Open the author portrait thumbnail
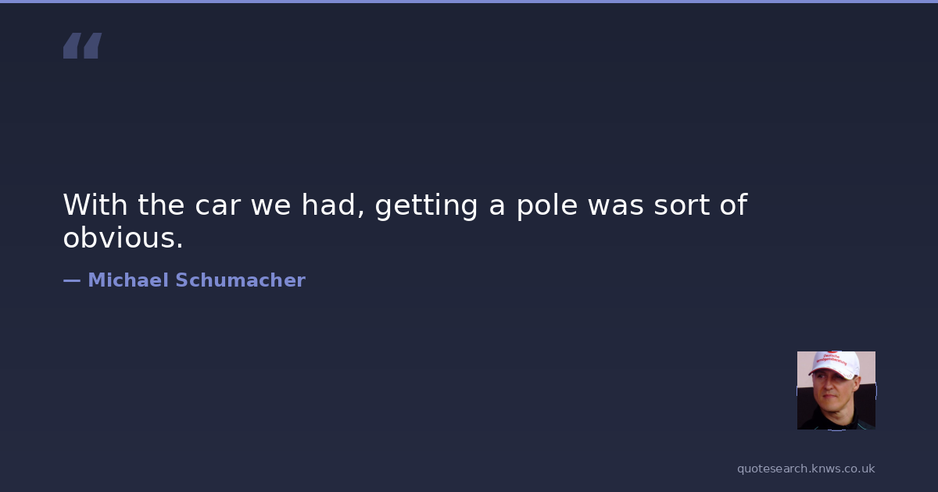 [x=836, y=390]
